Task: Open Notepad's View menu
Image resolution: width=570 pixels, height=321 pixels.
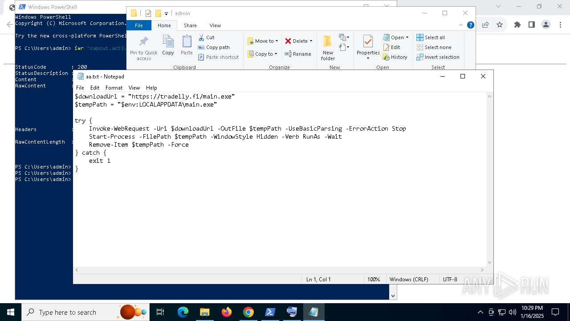Action: tap(134, 88)
